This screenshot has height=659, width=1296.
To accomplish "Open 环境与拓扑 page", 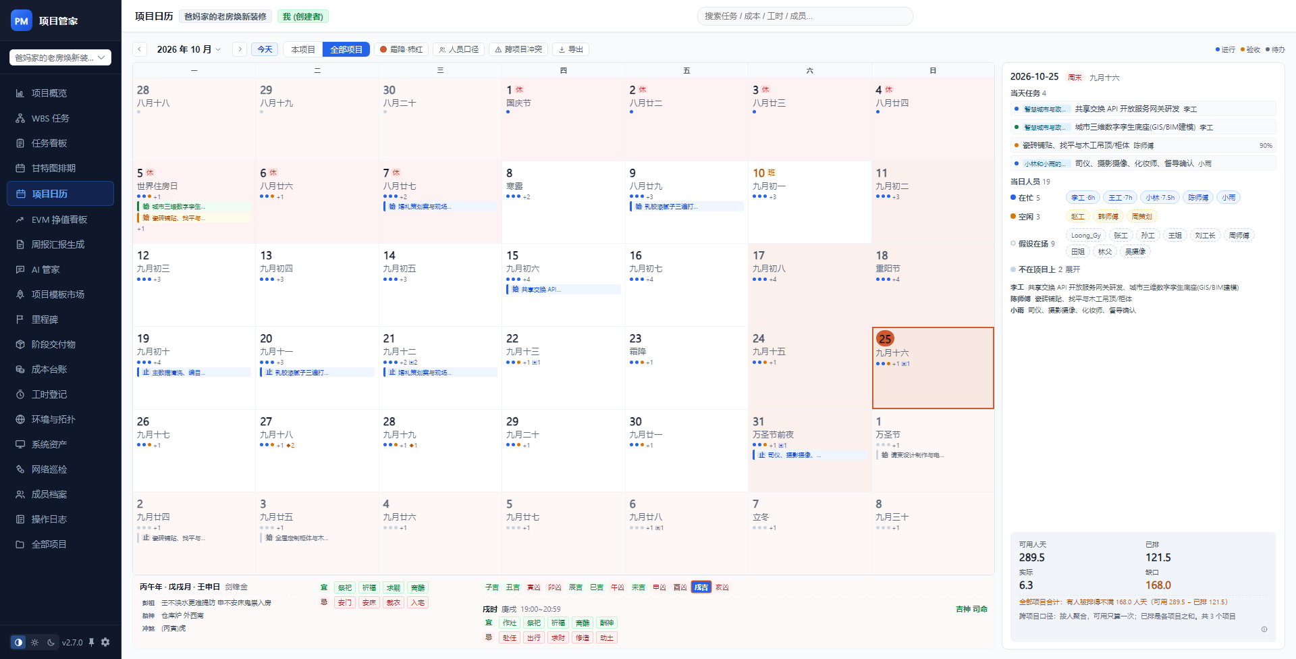I will (x=60, y=419).
